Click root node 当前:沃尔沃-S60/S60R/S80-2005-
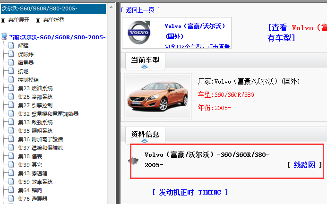This screenshot has height=204, width=327. pos(57,37)
